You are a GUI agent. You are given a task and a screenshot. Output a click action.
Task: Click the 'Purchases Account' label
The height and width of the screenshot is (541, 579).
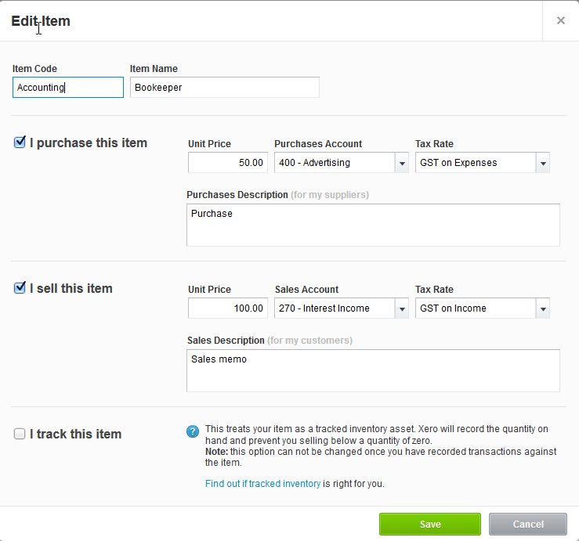[318, 144]
